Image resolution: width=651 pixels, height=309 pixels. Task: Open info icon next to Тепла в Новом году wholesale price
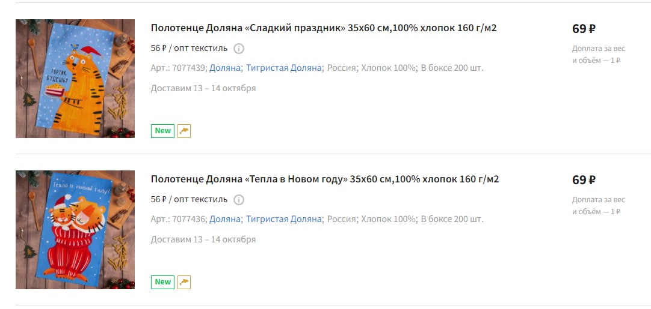point(239,200)
